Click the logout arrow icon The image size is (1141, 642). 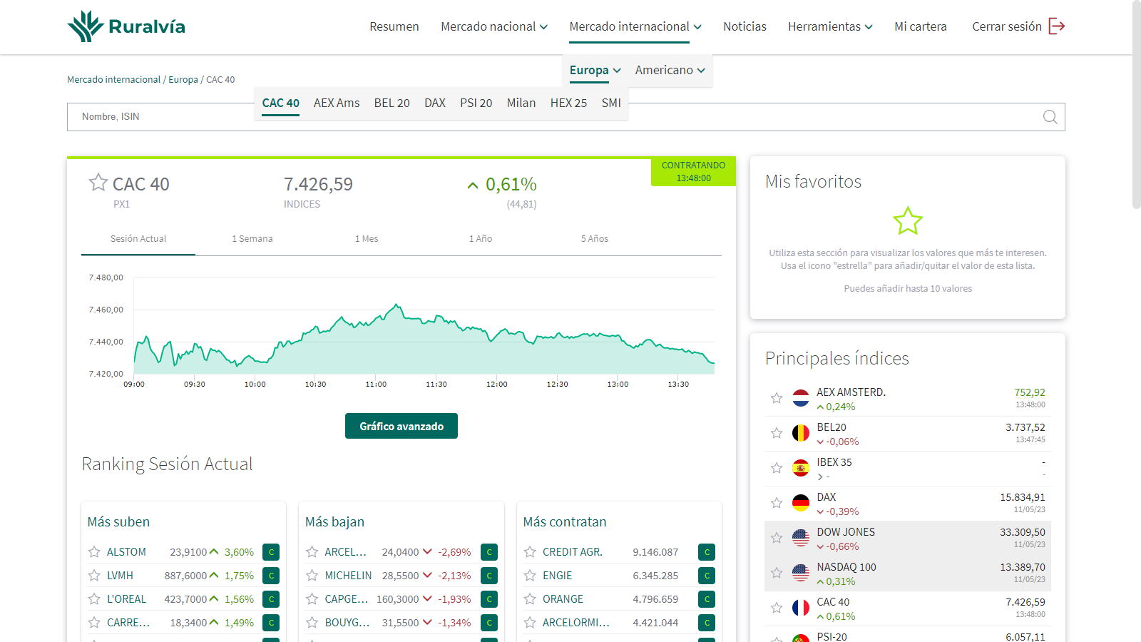click(1056, 26)
